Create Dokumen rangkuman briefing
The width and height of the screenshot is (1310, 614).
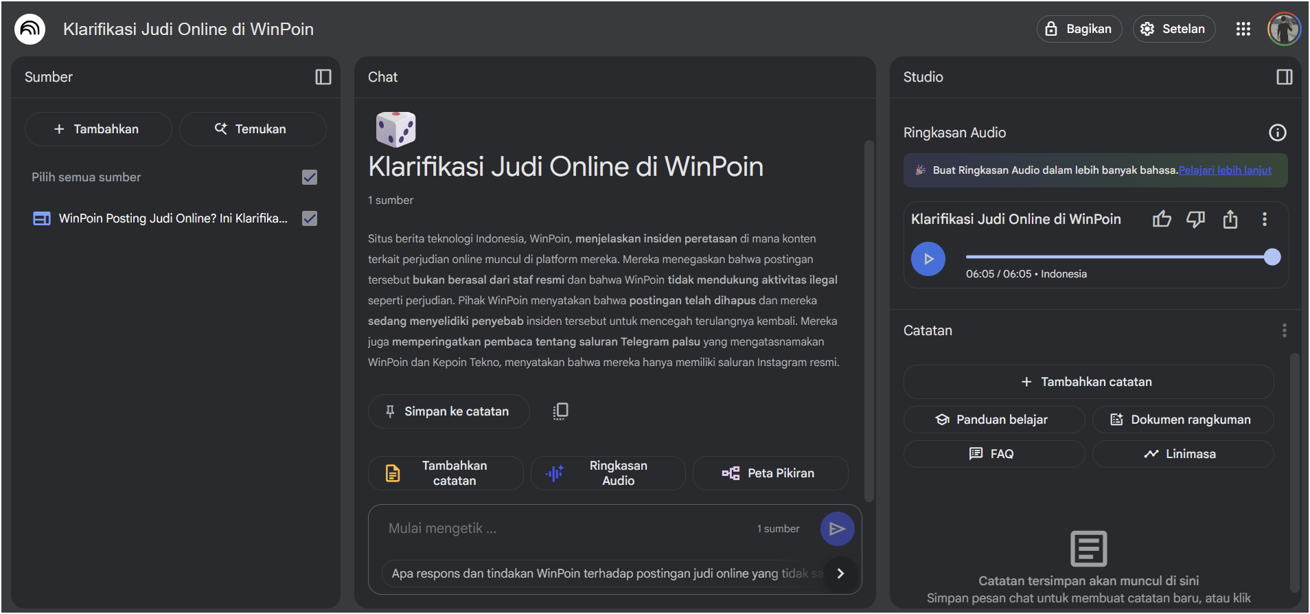click(1183, 420)
